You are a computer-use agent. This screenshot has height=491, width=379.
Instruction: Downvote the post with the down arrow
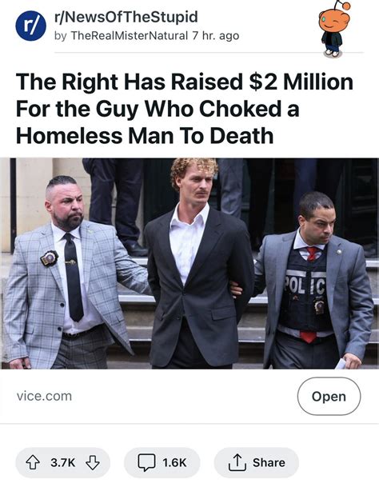(x=93, y=462)
